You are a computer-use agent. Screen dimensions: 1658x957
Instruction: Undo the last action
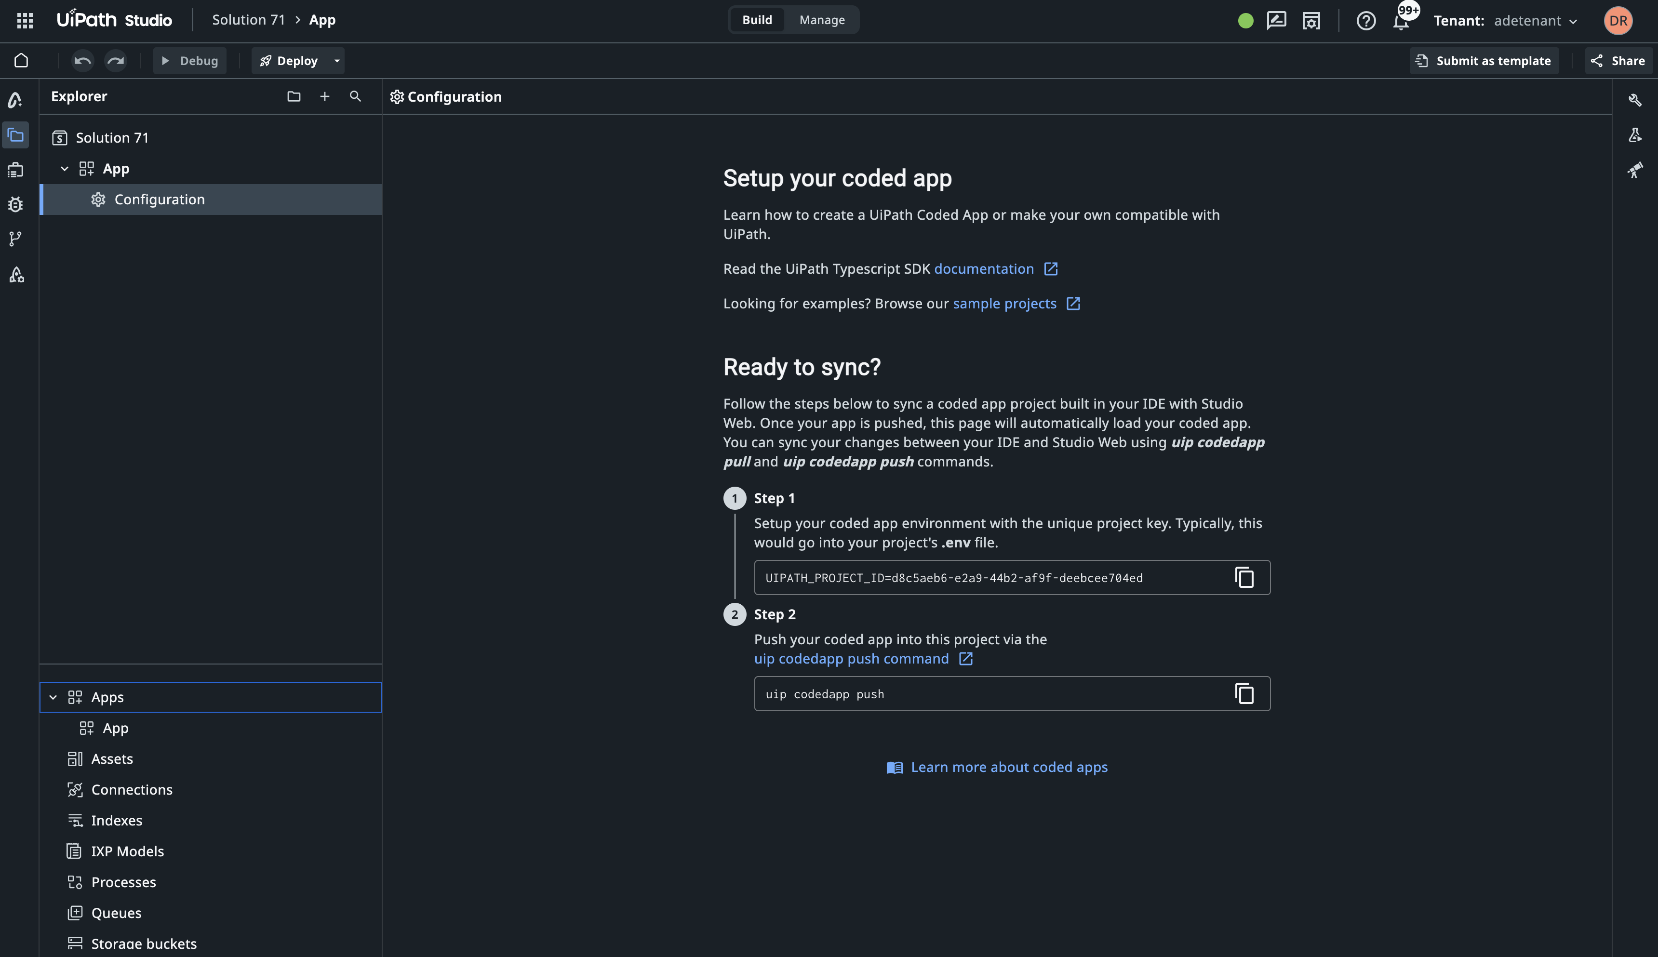pyautogui.click(x=82, y=61)
